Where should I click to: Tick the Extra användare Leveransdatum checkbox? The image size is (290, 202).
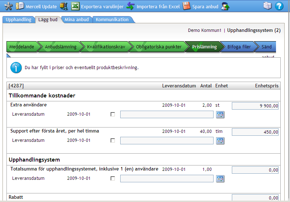pyautogui.click(x=113, y=114)
